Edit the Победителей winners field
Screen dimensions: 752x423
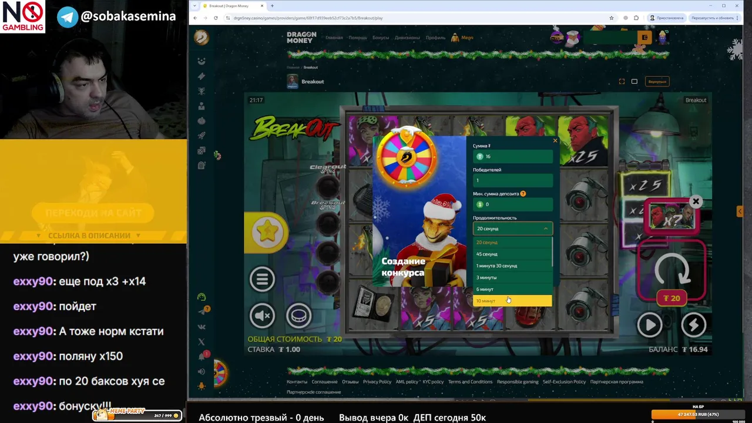click(x=513, y=180)
